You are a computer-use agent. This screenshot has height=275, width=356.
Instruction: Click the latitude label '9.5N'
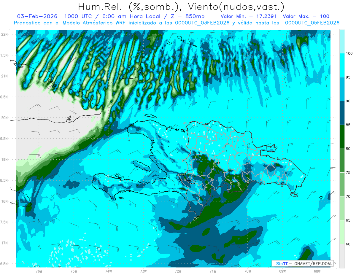4,139
